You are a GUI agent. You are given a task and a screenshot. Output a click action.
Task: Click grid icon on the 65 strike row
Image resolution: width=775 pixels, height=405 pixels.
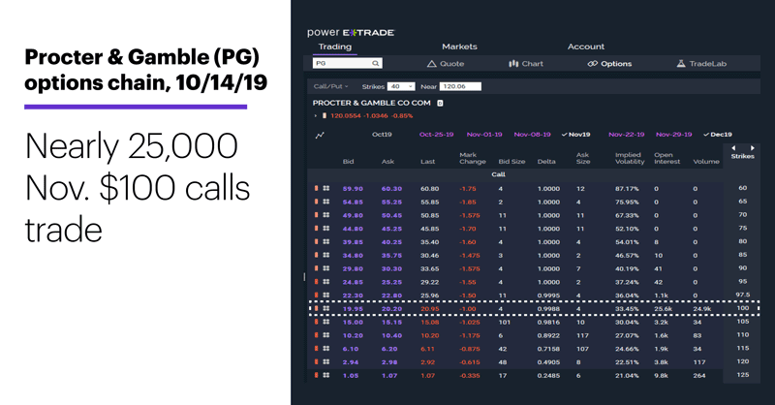[x=326, y=202]
